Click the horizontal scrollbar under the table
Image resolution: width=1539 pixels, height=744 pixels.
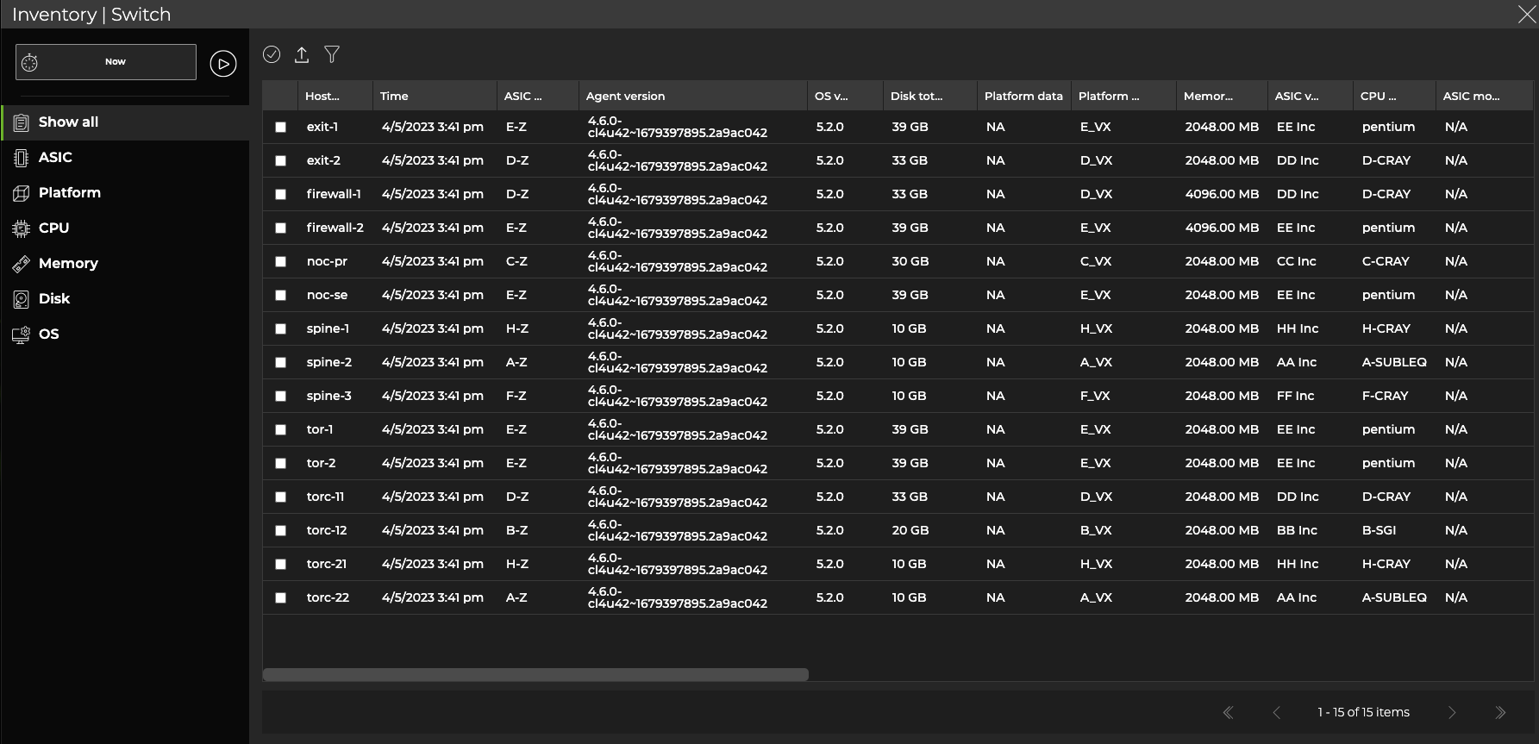[535, 675]
